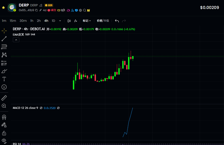Click the DERP · 4h · DEBOT.AI chart title

[x=29, y=29]
